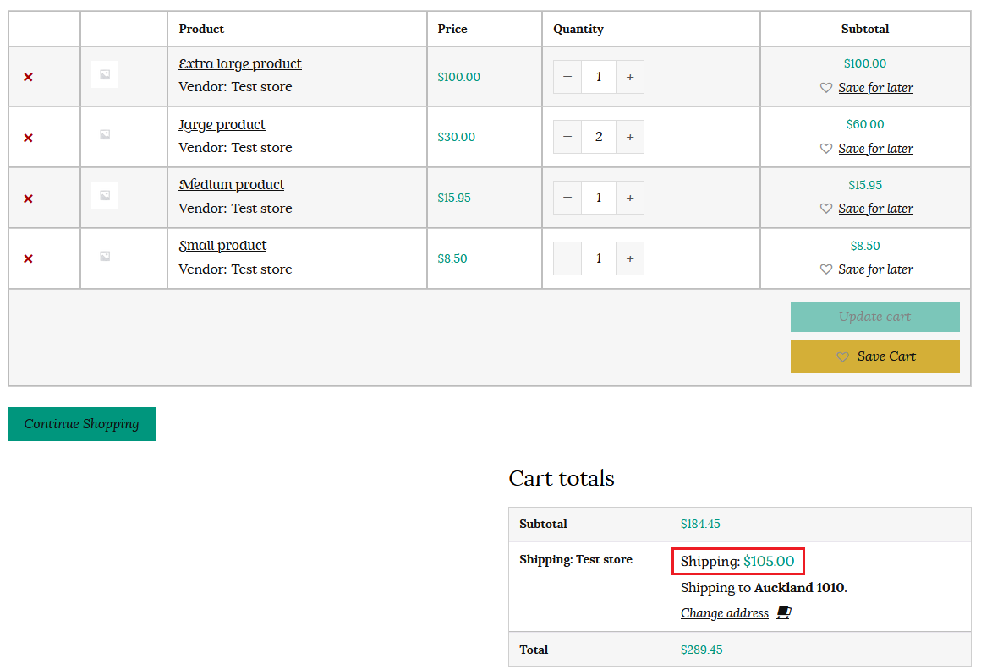This screenshot has width=981, height=669.
Task: Save Medium product for later link
Action: pos(875,209)
